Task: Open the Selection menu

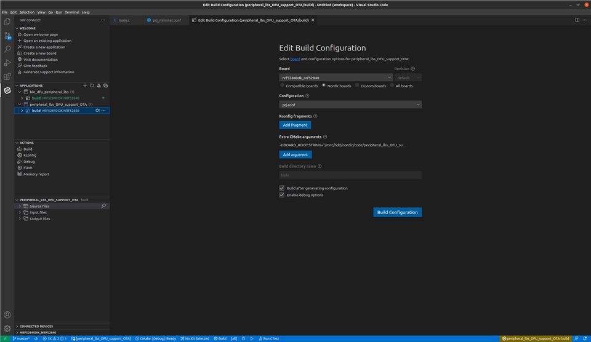Action: coord(26,12)
